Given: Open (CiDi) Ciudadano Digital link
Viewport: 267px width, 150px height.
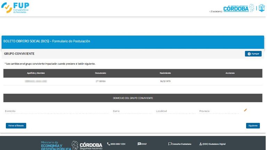Looking at the screenshot, I should (x=212, y=144).
